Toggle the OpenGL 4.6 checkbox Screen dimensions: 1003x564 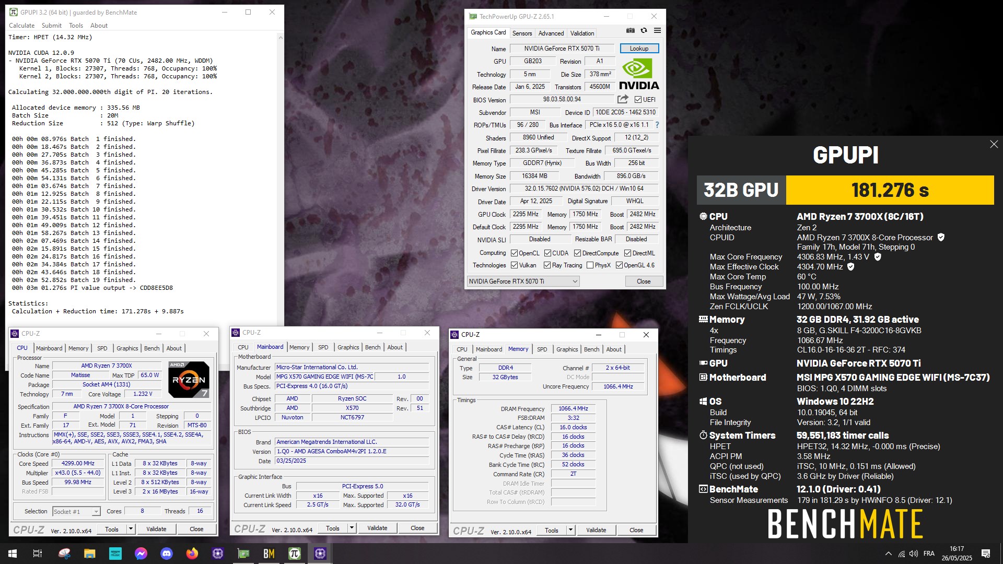pos(619,265)
